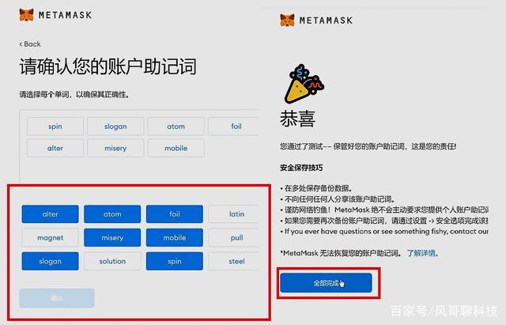Remove the selected word 'atom' from the confirmation box

176,127
